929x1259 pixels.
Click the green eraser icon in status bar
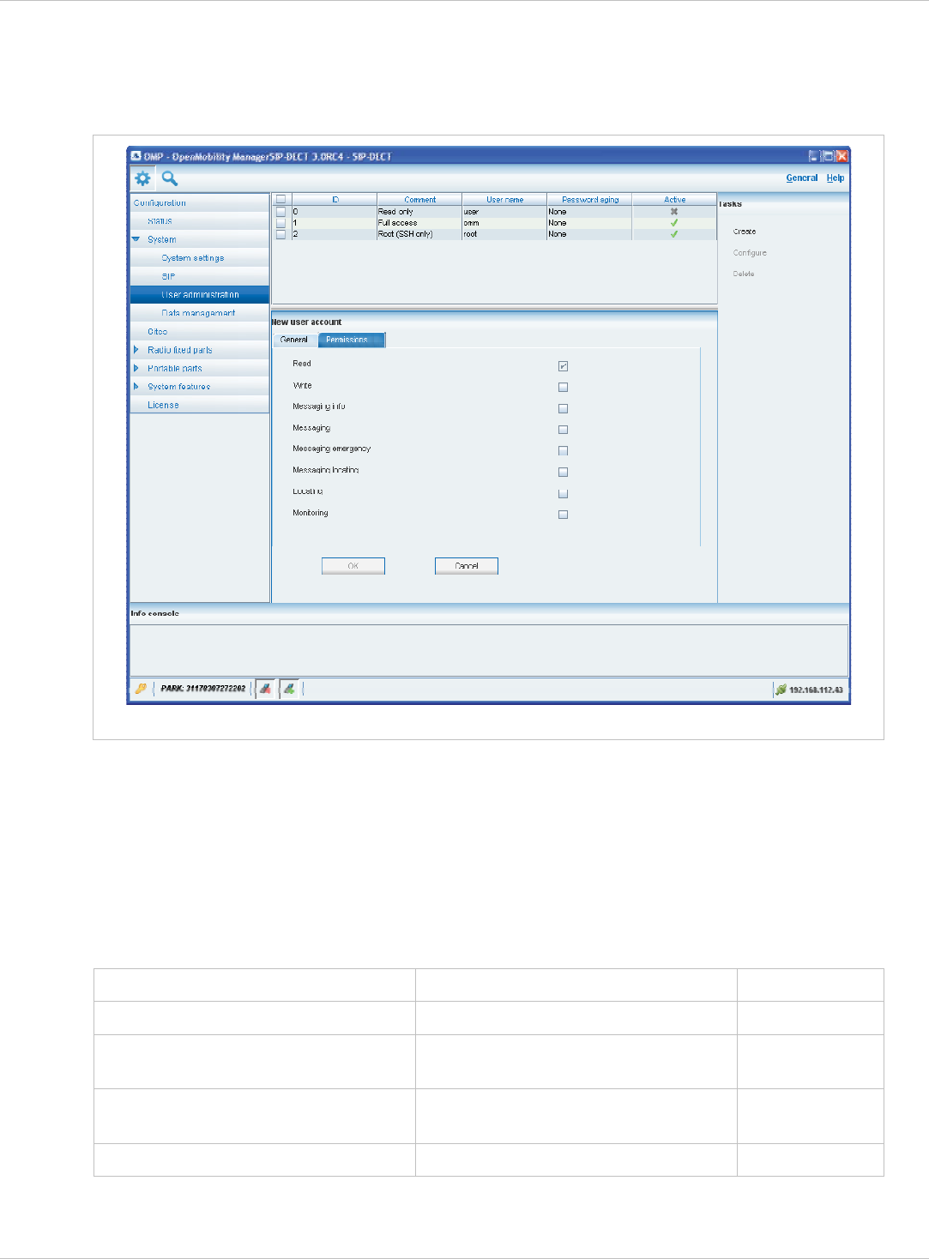pyautogui.click(x=290, y=688)
